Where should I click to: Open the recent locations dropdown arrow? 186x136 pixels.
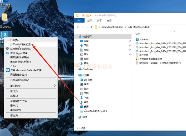tap(87, 27)
